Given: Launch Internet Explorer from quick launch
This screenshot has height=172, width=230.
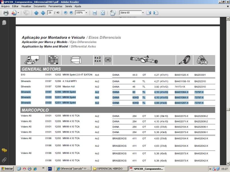Looking at the screenshot, I should point(35,169).
